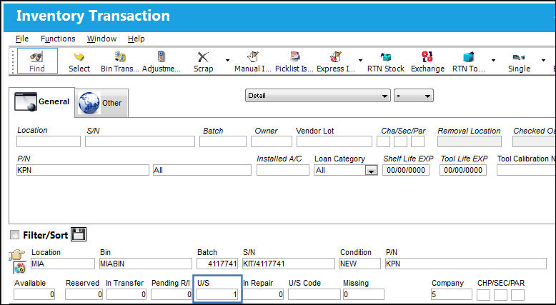Click the Missing quantity field
Viewport: 556px width, 305px height.
(364, 294)
